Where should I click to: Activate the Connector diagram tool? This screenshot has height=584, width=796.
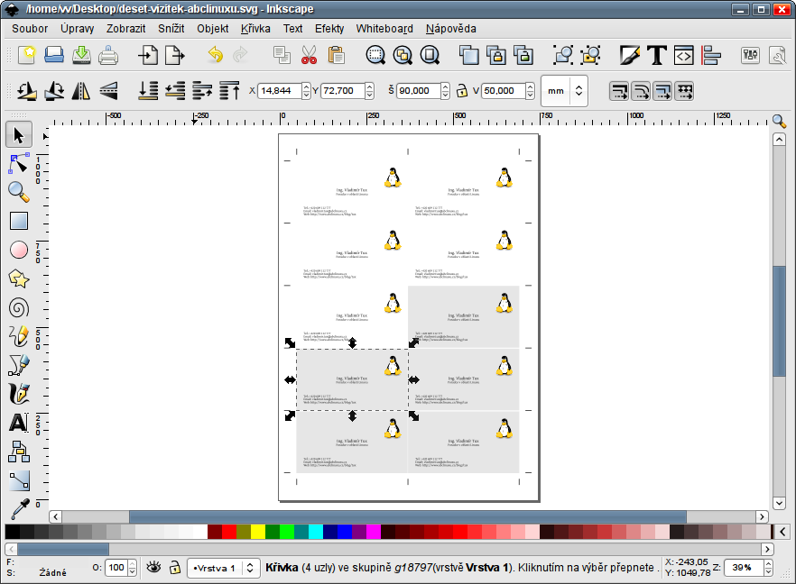point(19,452)
